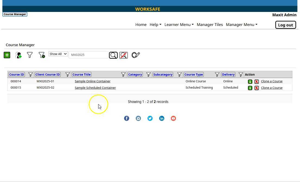This screenshot has height=182, width=300.
Task: Click the Log out button
Action: point(285,25)
